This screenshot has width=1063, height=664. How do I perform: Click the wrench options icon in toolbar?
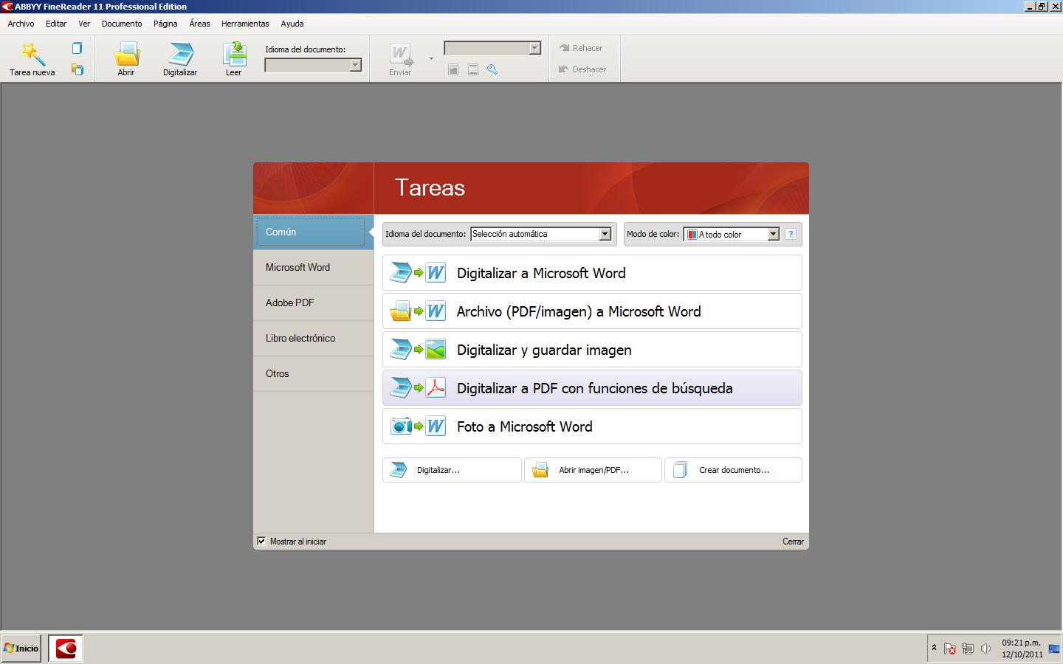pos(492,69)
